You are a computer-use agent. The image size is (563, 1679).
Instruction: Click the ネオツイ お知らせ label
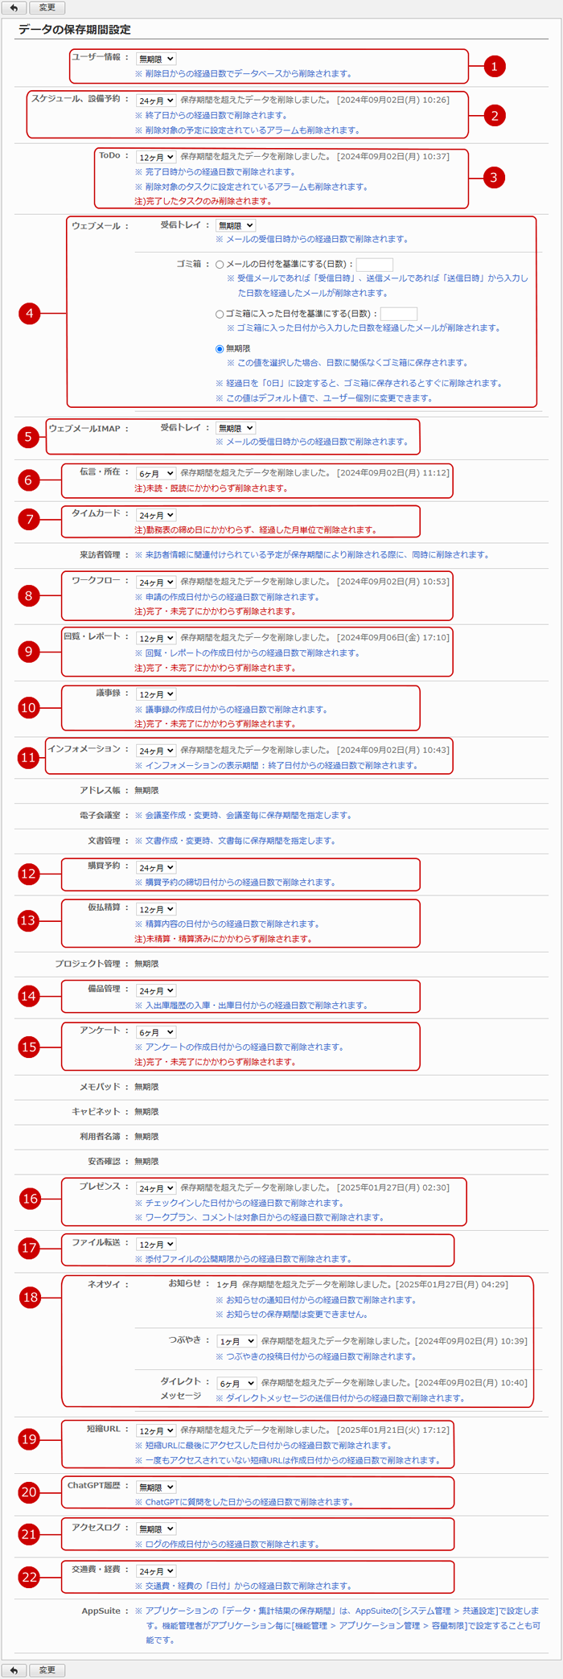185,1284
